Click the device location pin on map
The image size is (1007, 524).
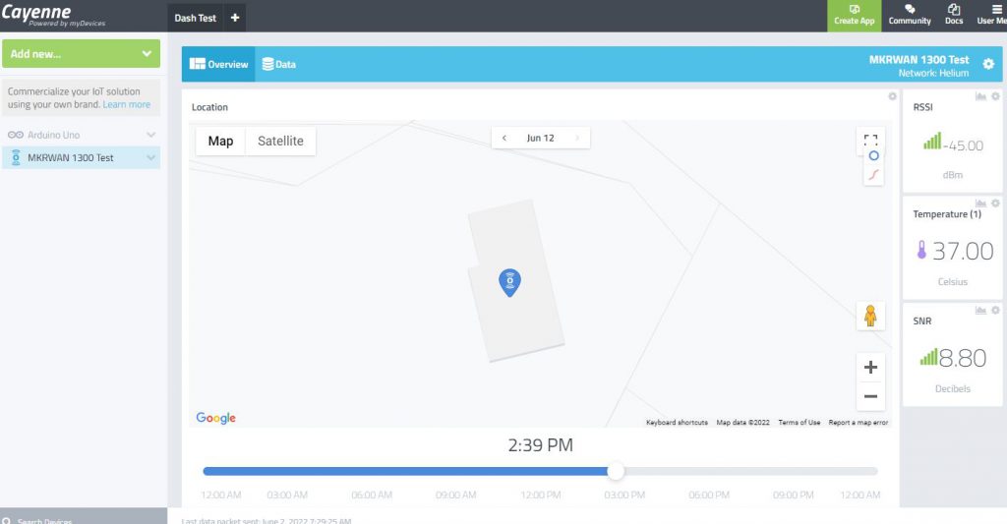[509, 282]
